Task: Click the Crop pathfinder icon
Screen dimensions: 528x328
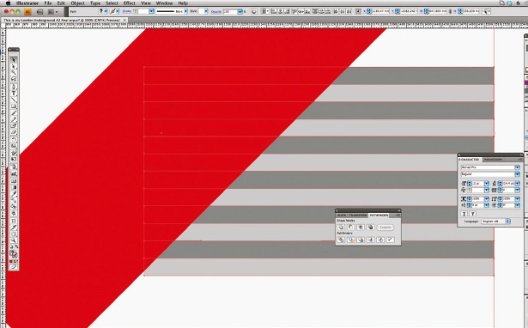Action: pyautogui.click(x=370, y=240)
